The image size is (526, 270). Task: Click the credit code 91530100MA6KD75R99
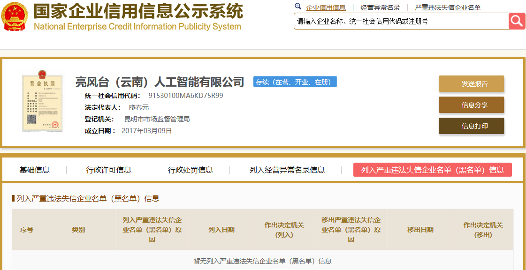[x=186, y=96]
